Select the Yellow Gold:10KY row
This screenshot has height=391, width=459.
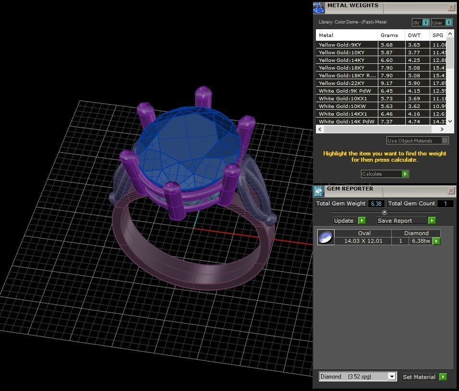(381, 52)
